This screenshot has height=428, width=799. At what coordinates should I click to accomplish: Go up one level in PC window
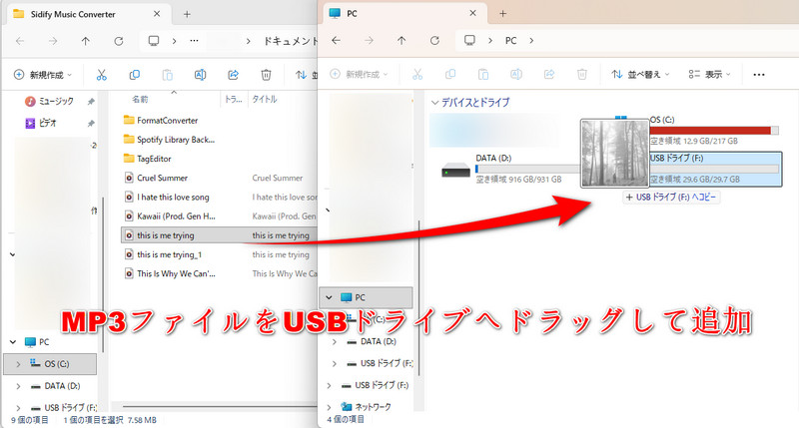tap(401, 40)
